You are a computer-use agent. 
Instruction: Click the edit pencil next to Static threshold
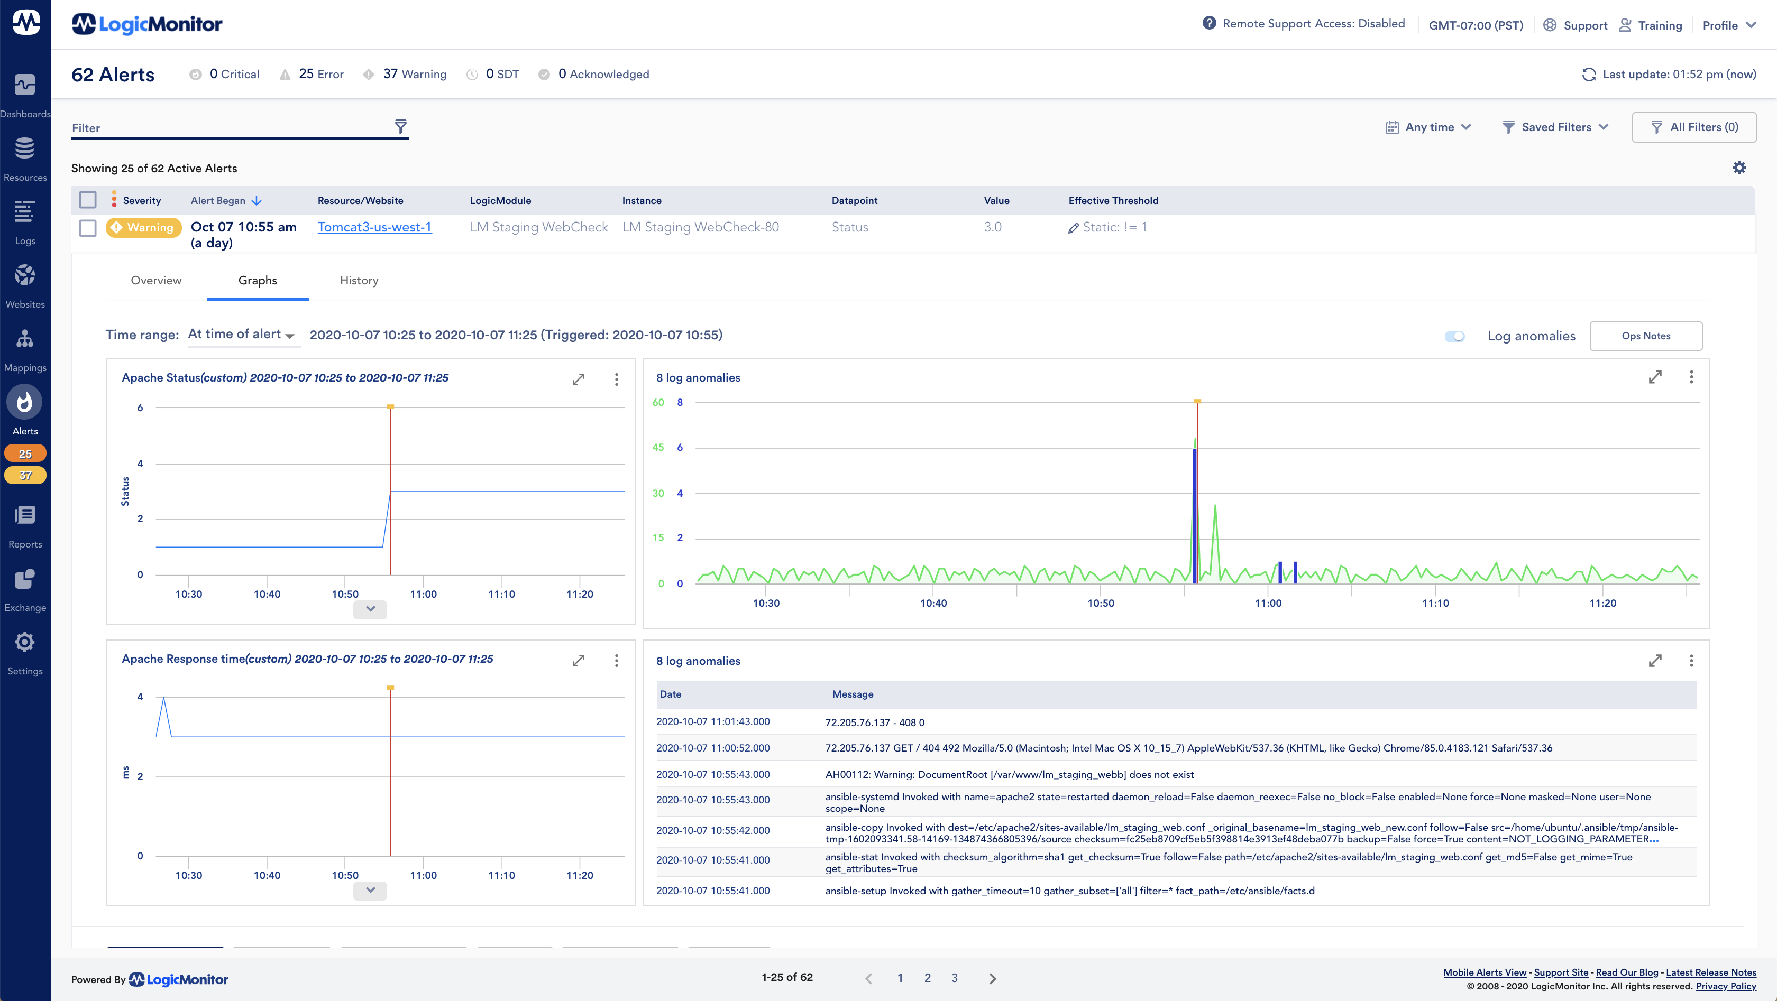point(1074,228)
